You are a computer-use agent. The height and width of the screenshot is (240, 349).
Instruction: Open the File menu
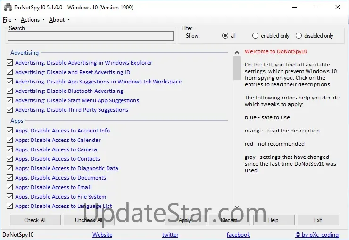[x=9, y=20]
